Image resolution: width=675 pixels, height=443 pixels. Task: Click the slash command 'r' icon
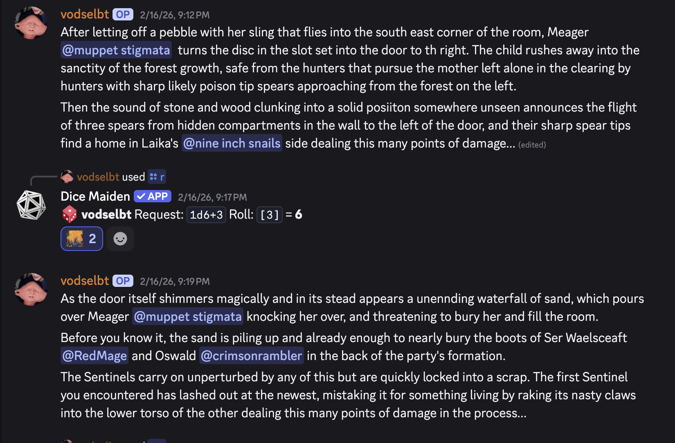click(x=157, y=177)
